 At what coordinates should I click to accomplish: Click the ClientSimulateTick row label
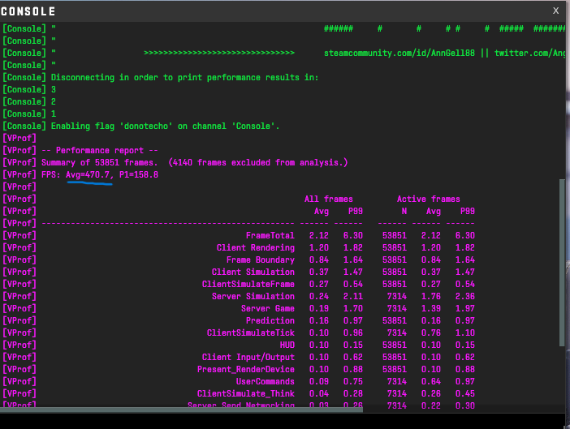251,332
